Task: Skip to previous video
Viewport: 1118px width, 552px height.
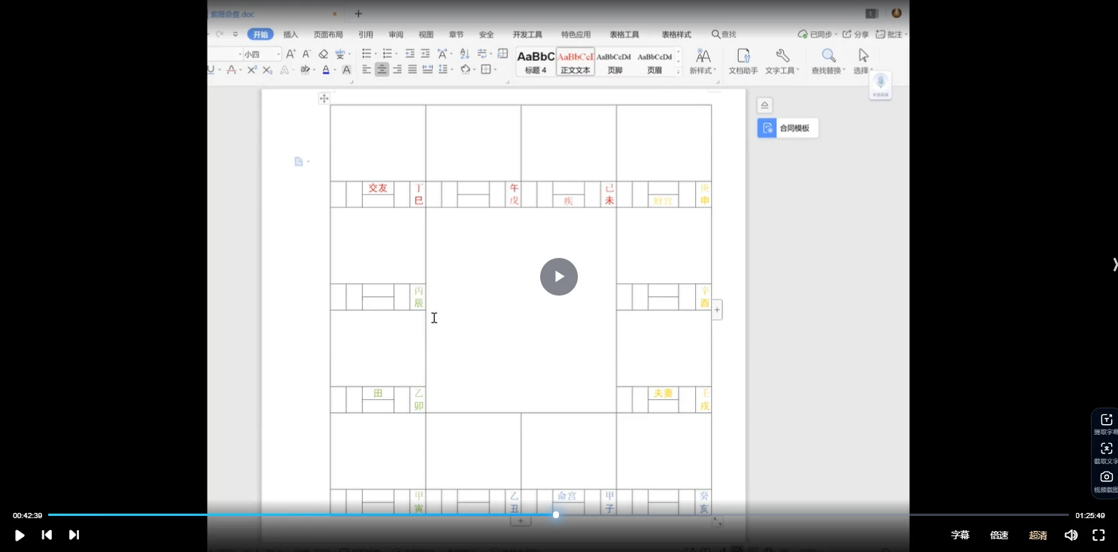Action: point(47,535)
